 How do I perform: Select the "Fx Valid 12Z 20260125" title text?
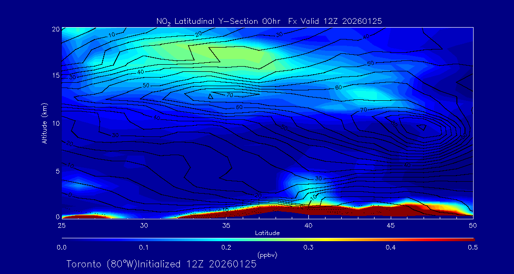tap(335, 21)
